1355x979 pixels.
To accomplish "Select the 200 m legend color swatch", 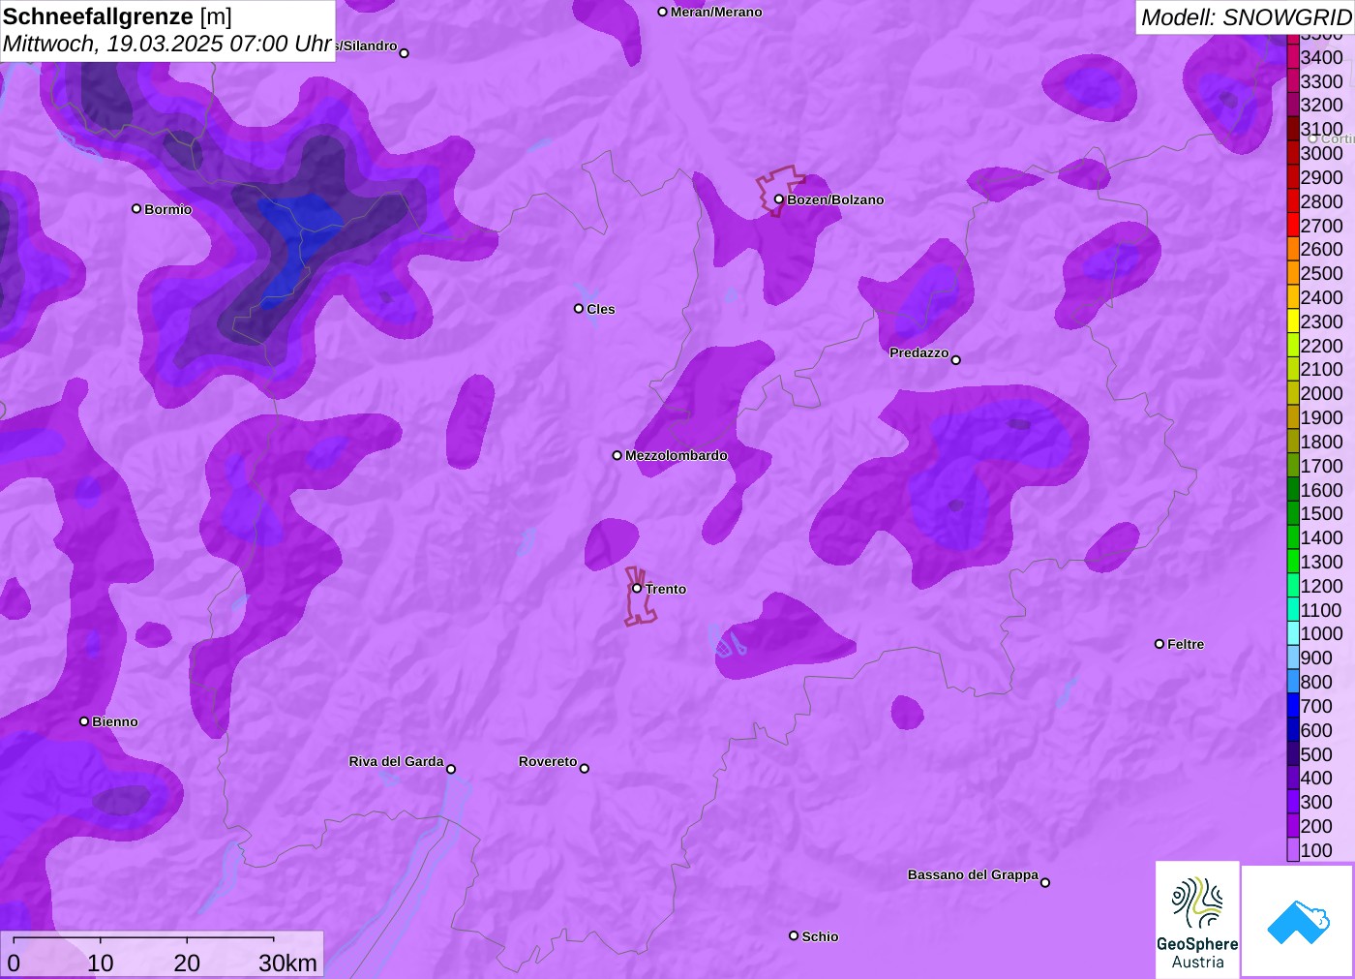I will pyautogui.click(x=1293, y=826).
